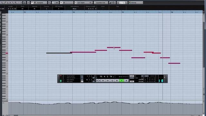Toggle the Snap on/off button
Image resolution: width=206 pixels, height=116 pixels.
coord(61,3)
